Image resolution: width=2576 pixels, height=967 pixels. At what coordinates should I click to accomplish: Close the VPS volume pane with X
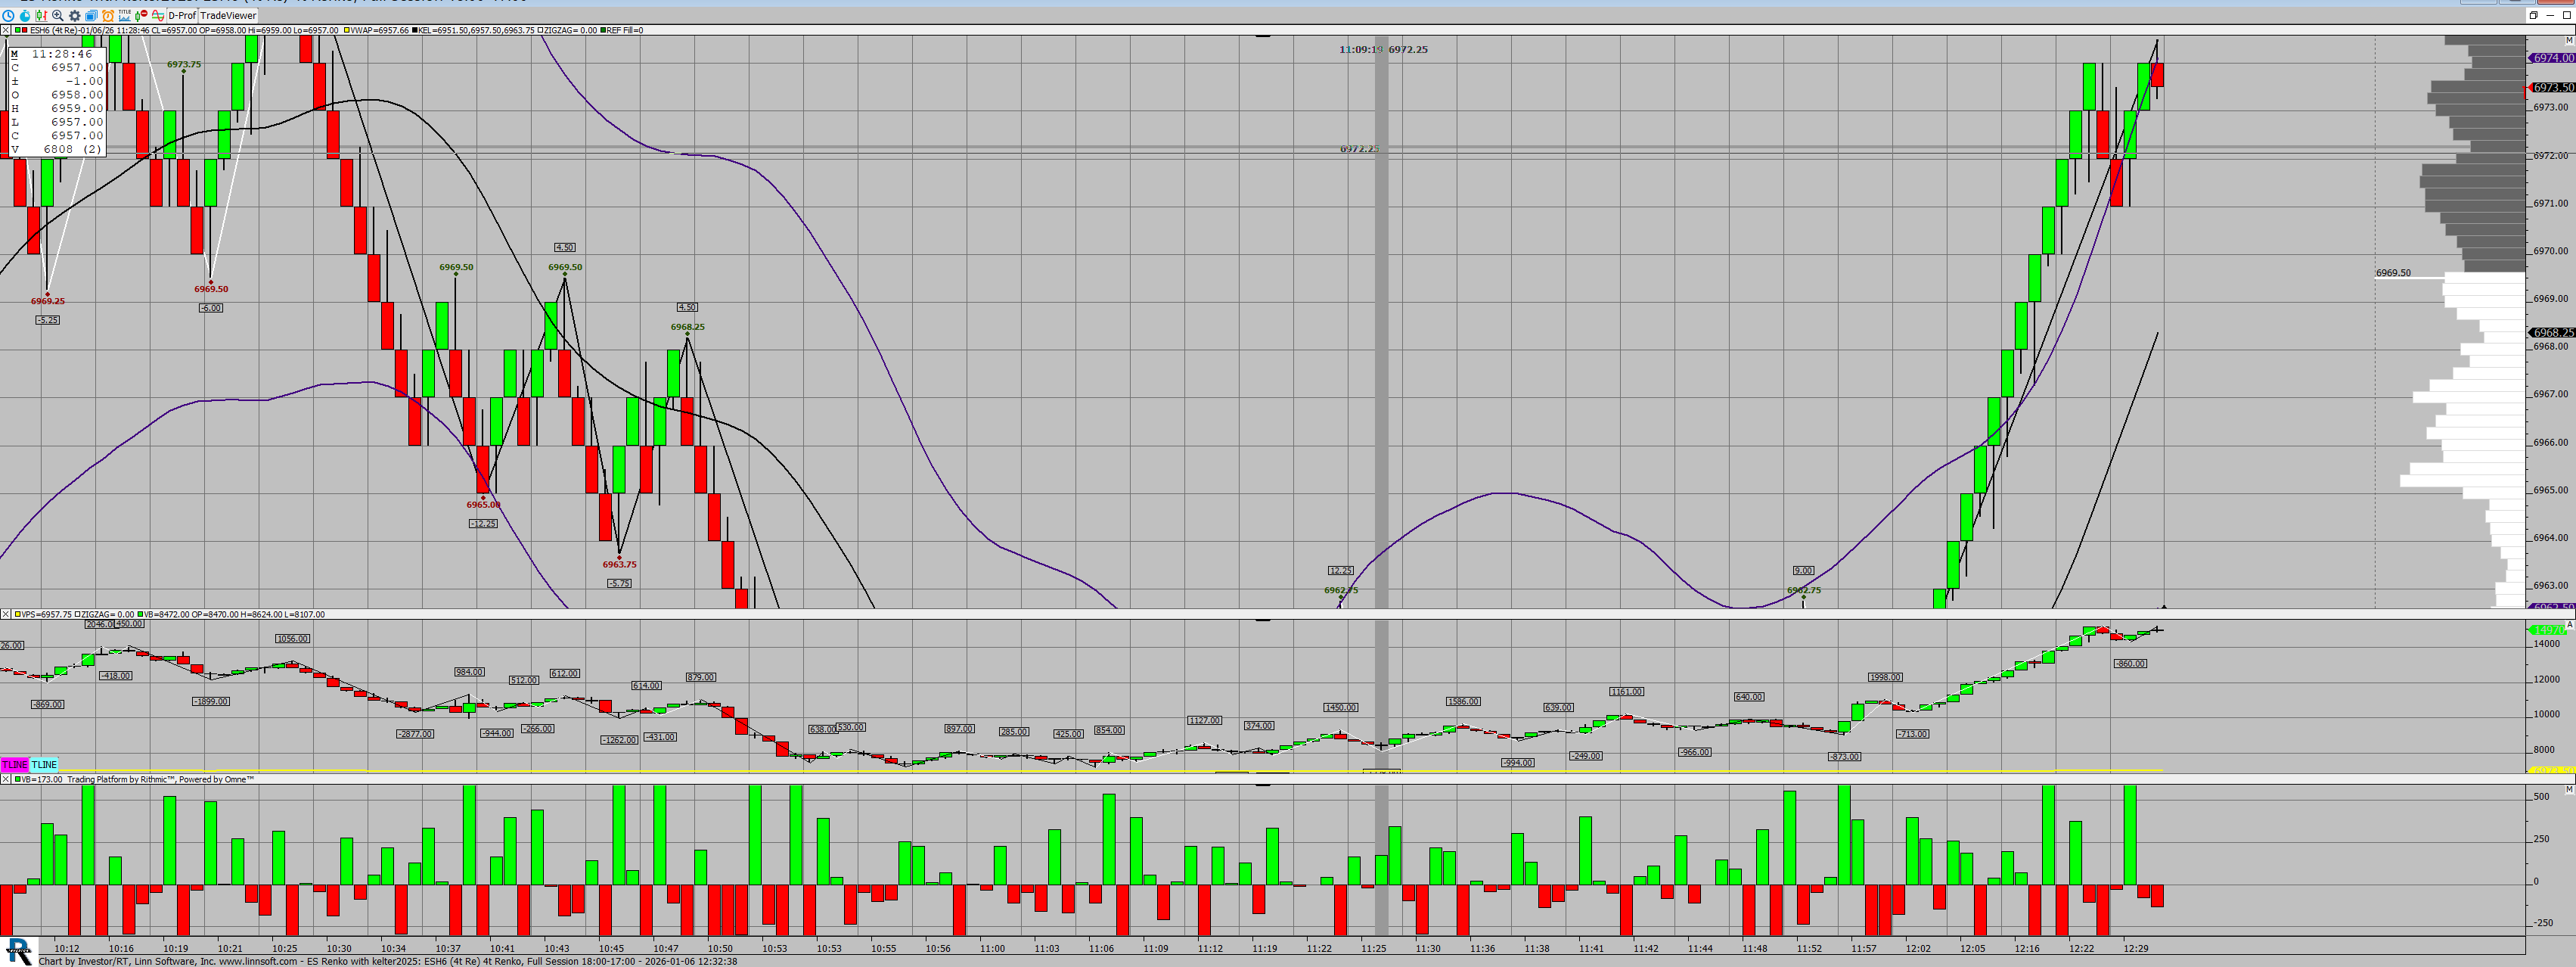5,614
